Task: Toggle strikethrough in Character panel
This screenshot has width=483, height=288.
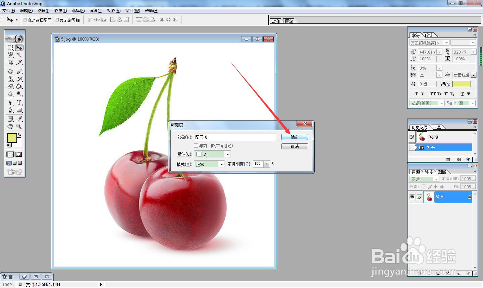Action: click(469, 94)
